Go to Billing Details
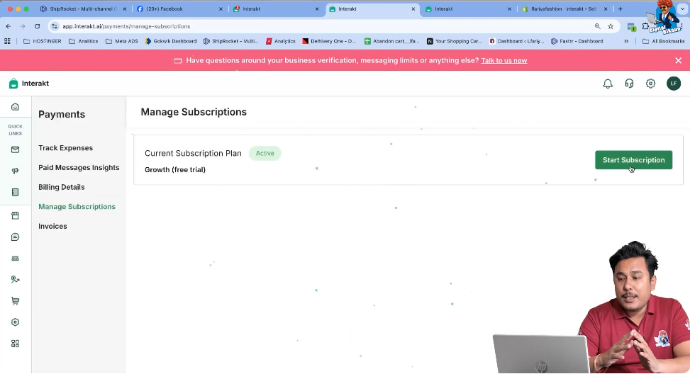This screenshot has width=690, height=374. 62,187
